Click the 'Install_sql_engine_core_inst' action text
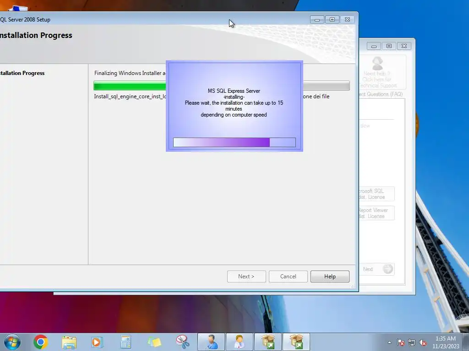The image size is (469, 351). (x=130, y=96)
